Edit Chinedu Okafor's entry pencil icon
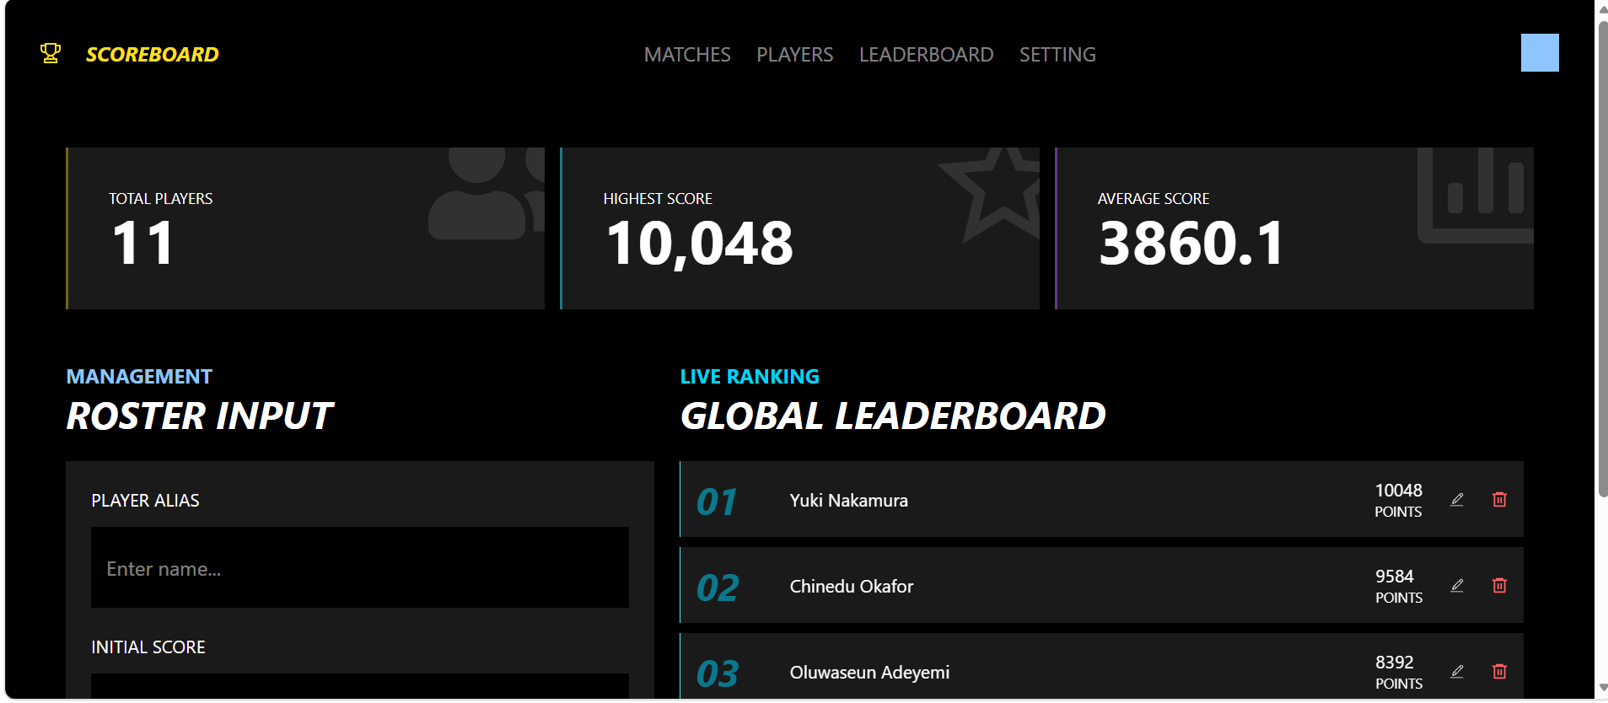The image size is (1608, 703). (x=1456, y=586)
